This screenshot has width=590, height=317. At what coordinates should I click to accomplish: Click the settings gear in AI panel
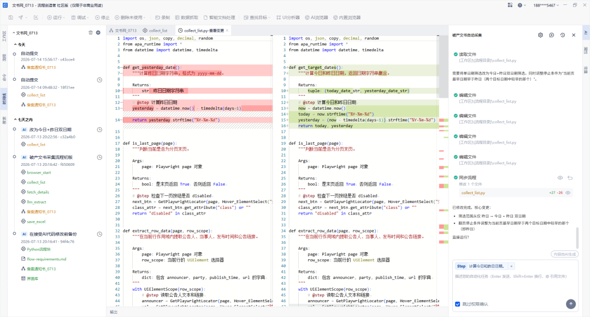540,35
